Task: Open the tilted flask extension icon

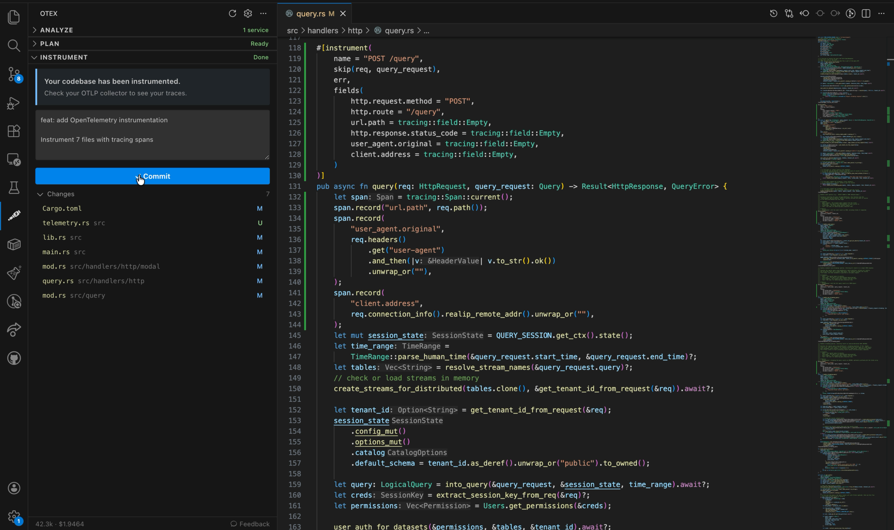Action: (x=14, y=273)
